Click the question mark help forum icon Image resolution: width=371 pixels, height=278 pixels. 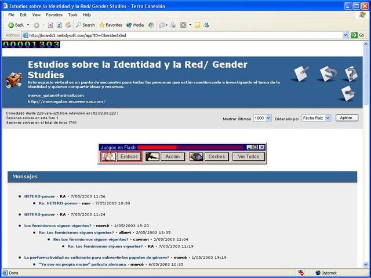tap(351, 74)
